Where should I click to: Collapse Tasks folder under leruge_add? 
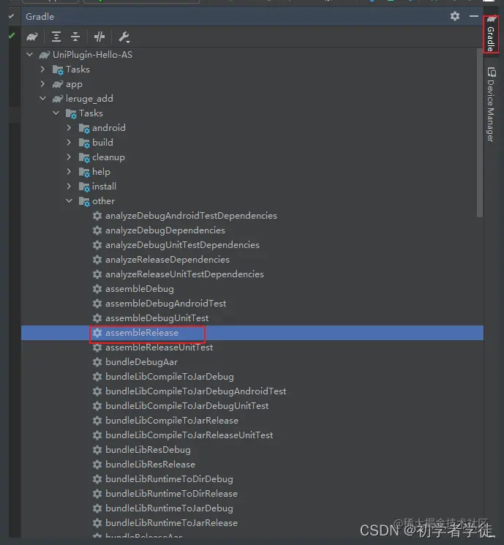click(x=56, y=113)
